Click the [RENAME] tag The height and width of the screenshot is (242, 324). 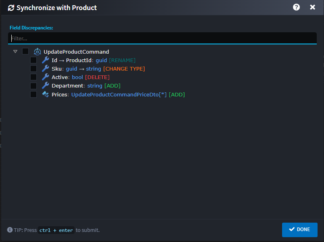point(123,60)
